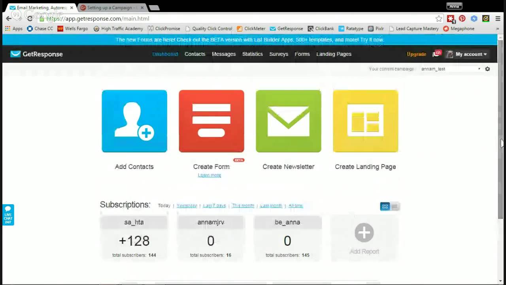
Task: Click the campaign settings gear icon
Action: coord(487,69)
